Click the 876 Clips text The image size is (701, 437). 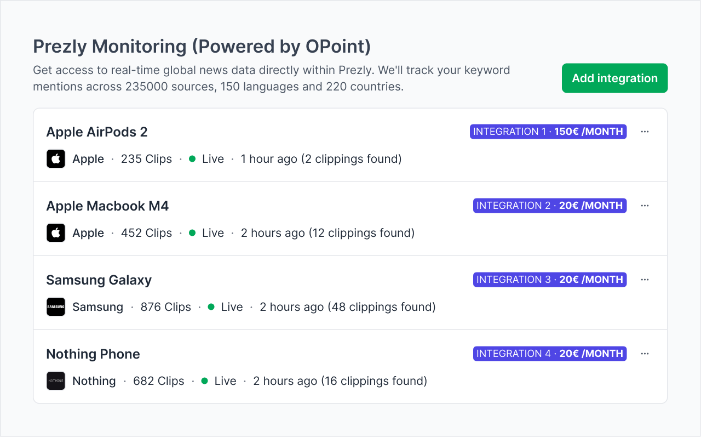[166, 307]
